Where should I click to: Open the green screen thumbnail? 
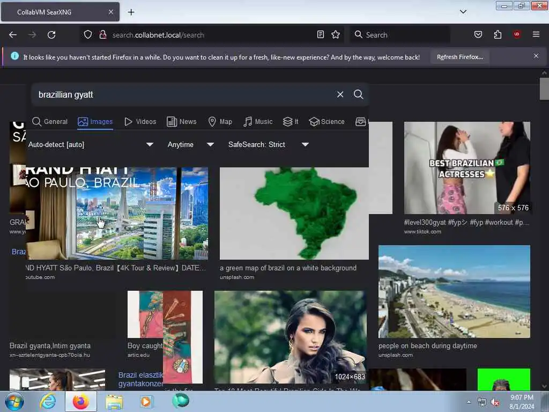click(504, 379)
